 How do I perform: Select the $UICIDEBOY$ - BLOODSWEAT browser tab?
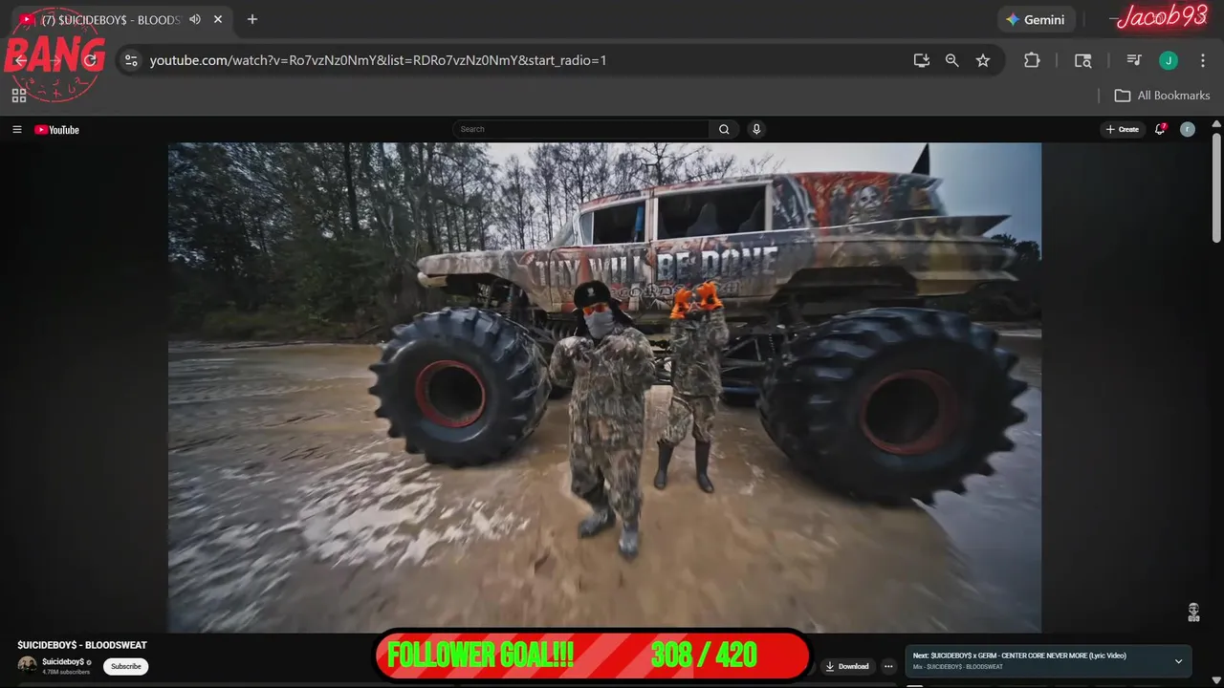[120, 19]
